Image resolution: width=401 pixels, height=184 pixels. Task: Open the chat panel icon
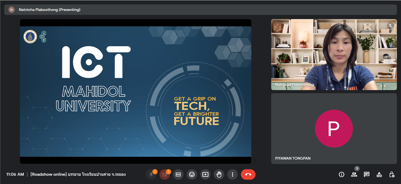[367, 175]
